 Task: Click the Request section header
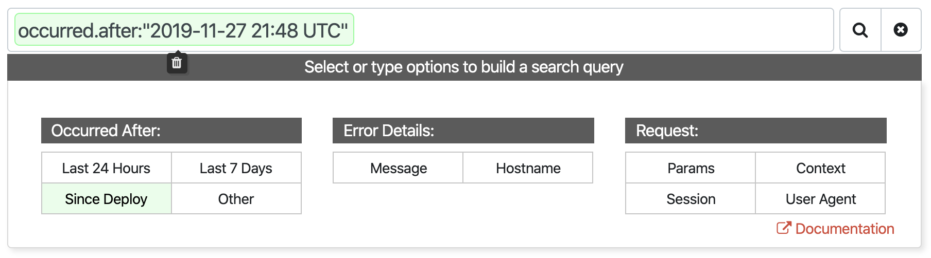(x=755, y=131)
